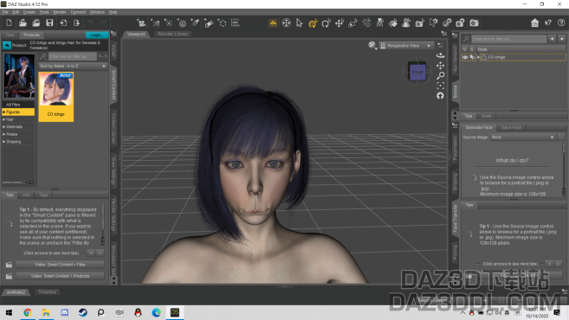This screenshot has height=320, width=569.
Task: Click the DAZ home store icon
Action: pyautogui.click(x=534, y=22)
